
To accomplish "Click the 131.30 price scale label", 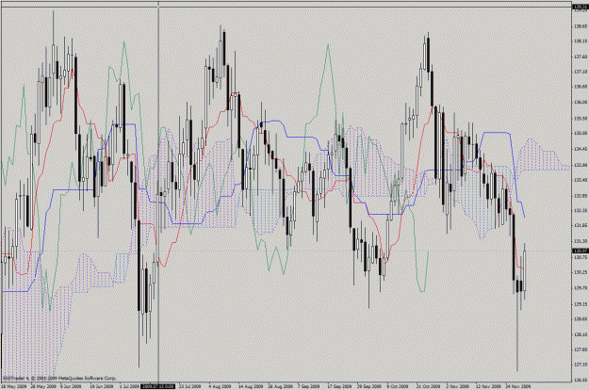I will (581, 241).
